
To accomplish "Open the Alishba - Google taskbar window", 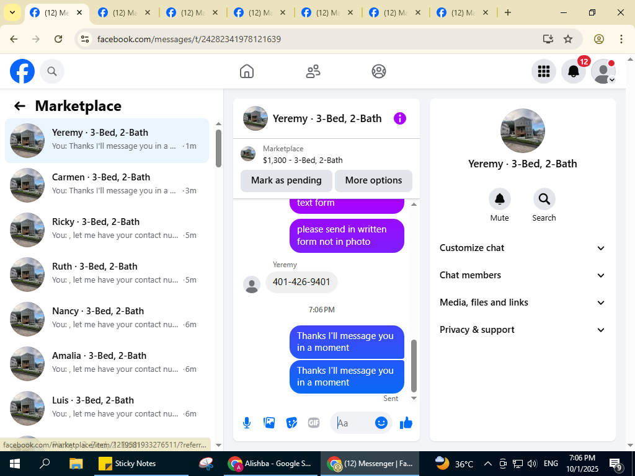I will tap(270, 464).
